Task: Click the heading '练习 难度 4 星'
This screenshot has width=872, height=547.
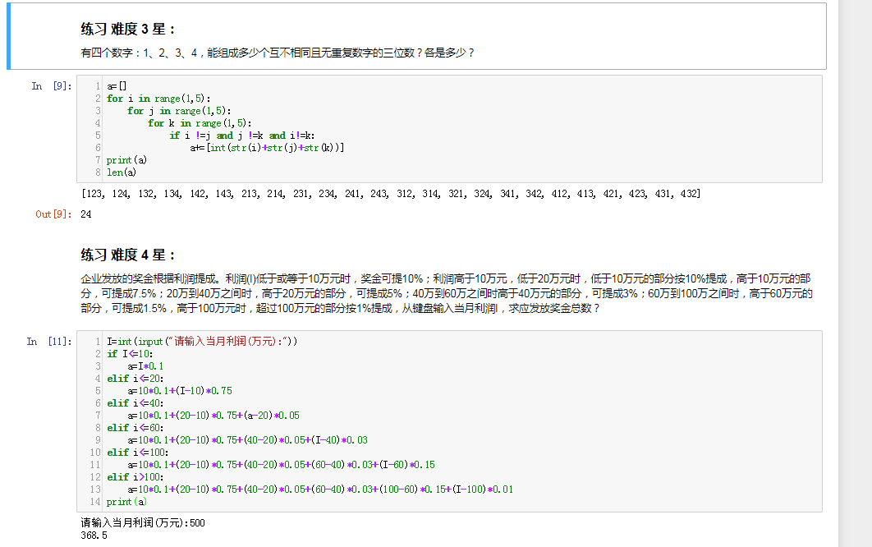Action: coord(127,255)
